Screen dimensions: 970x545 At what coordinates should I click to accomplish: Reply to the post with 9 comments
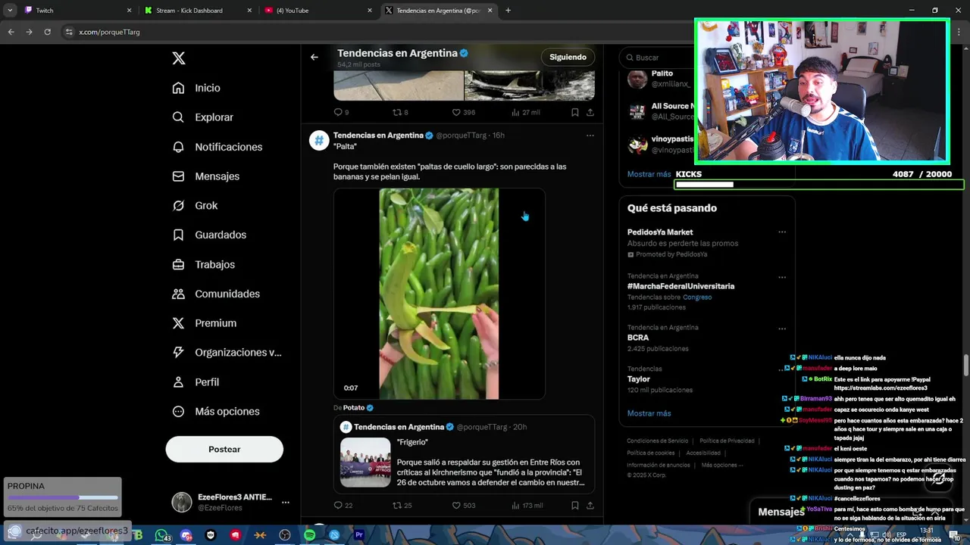point(341,112)
